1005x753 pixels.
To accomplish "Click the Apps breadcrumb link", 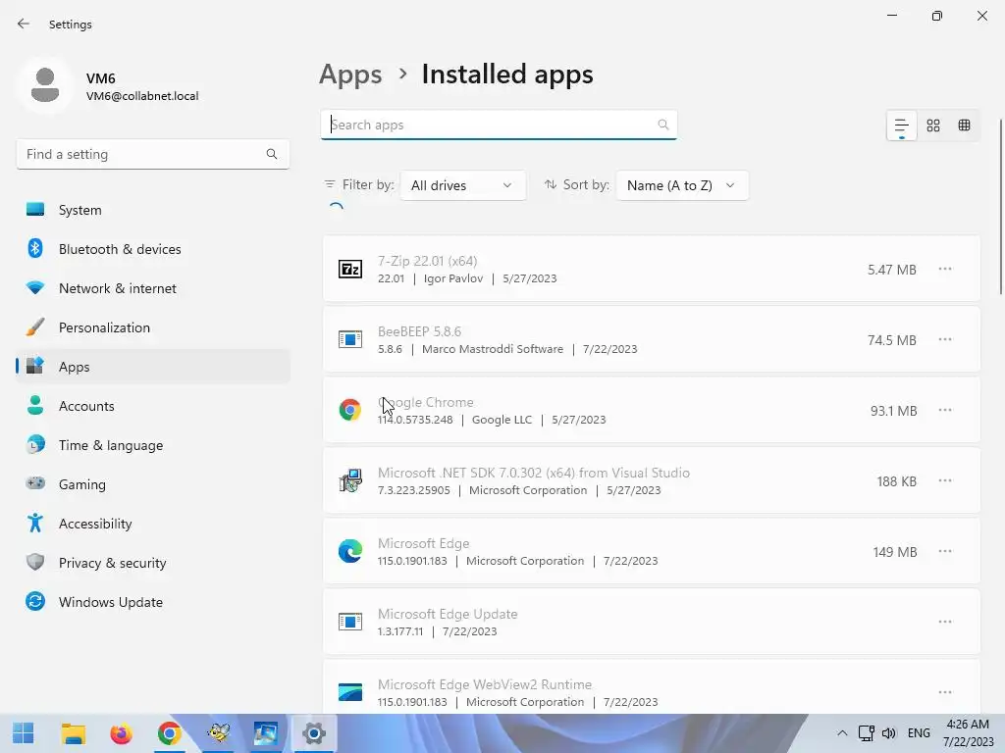I will (350, 75).
